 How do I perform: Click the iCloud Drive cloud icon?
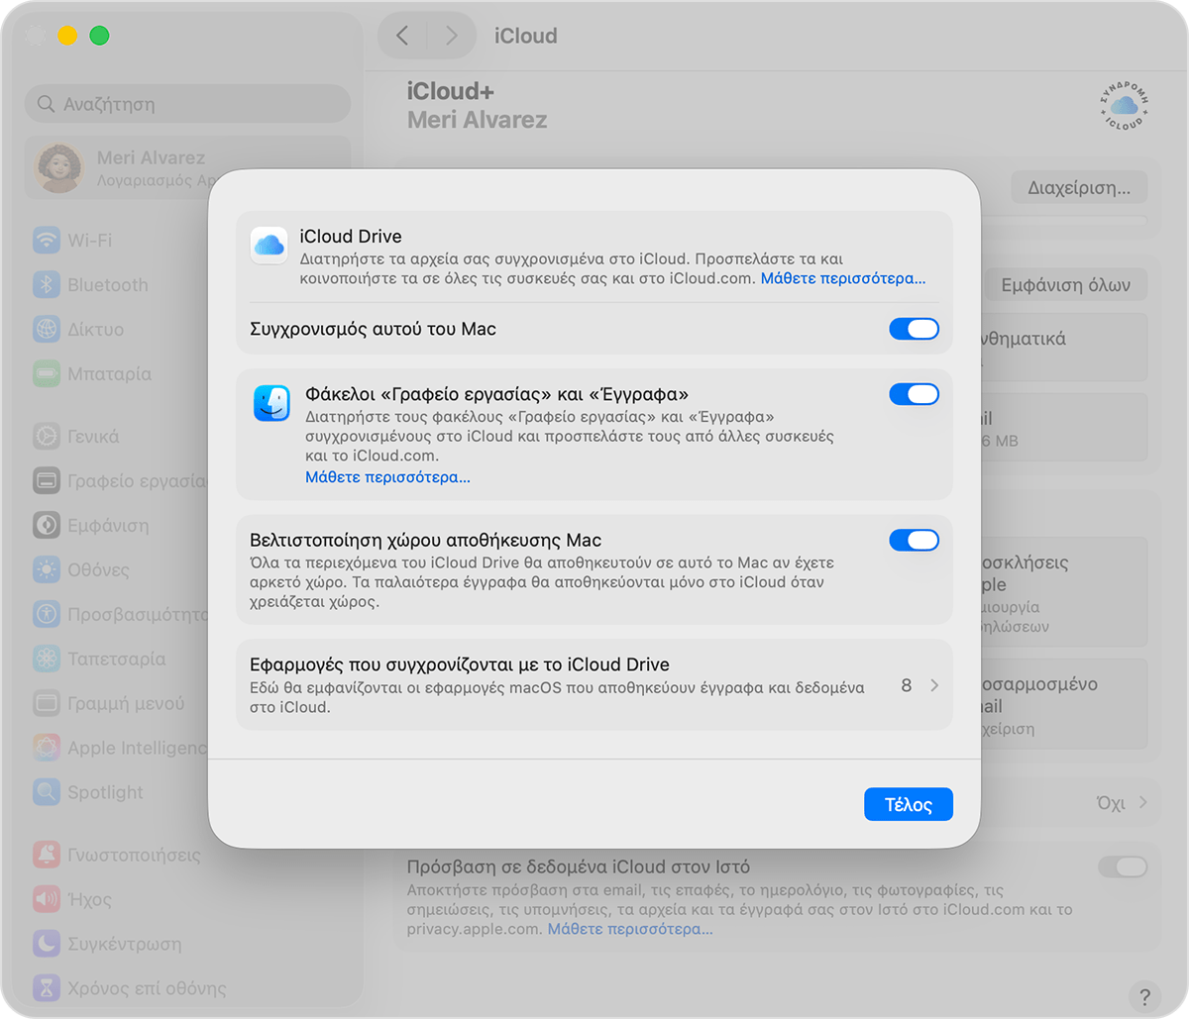coord(269,248)
